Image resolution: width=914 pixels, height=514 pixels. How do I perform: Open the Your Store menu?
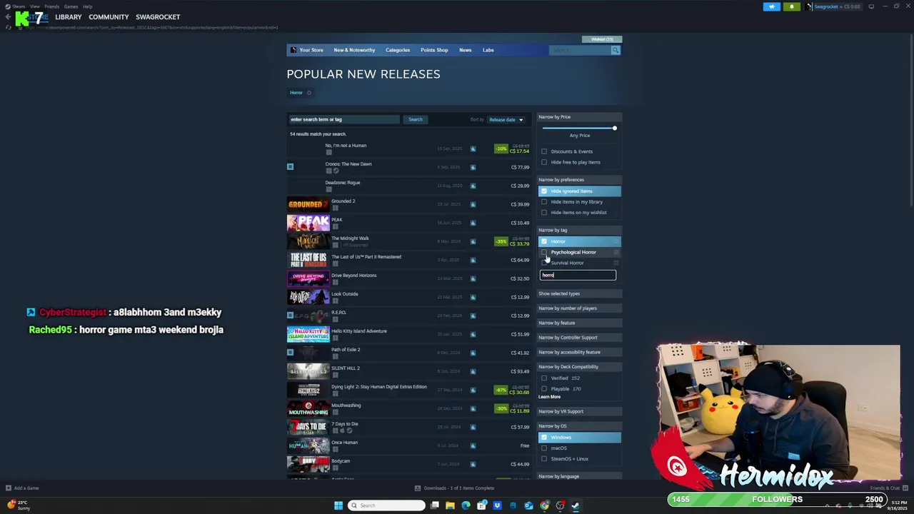311,50
